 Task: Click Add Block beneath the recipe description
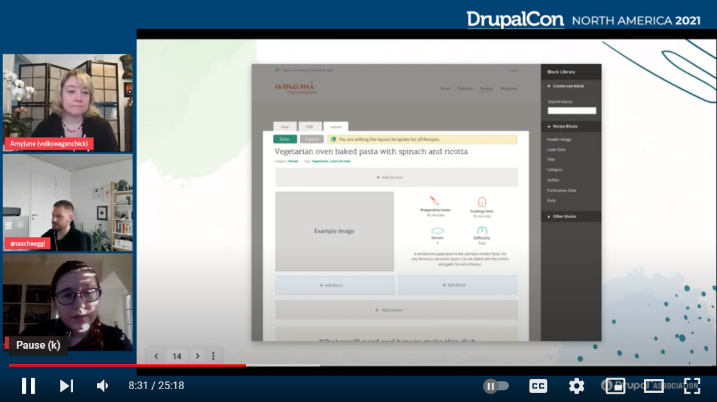point(458,285)
